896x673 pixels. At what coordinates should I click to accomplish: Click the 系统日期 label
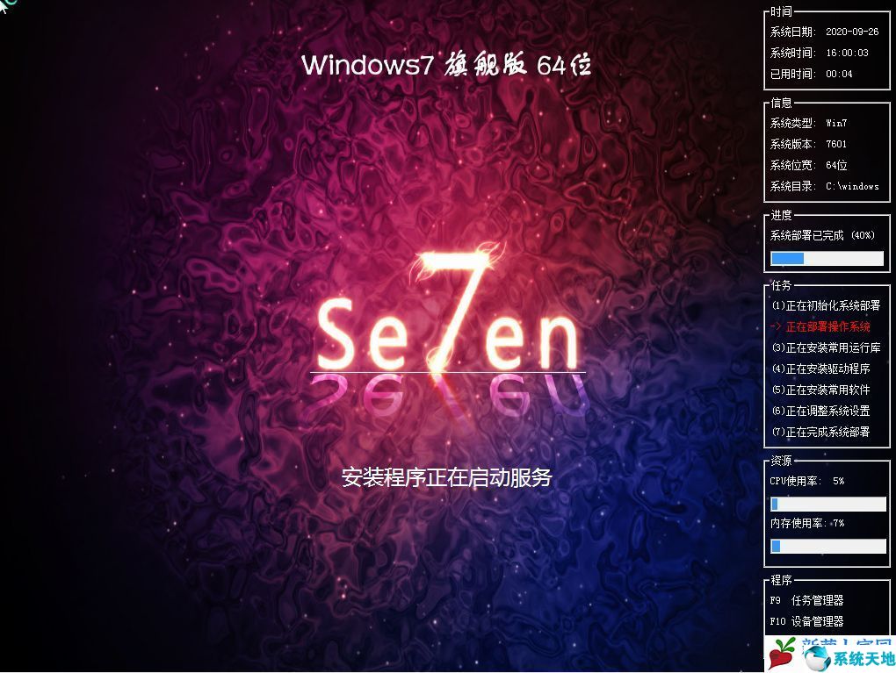click(792, 32)
